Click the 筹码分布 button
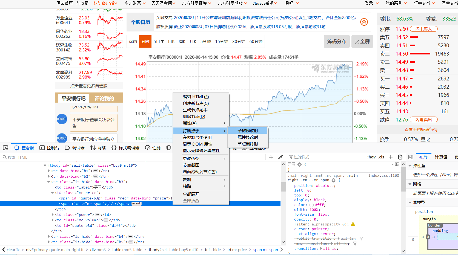 tap(337, 42)
